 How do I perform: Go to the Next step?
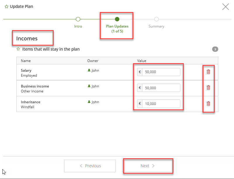(148, 166)
